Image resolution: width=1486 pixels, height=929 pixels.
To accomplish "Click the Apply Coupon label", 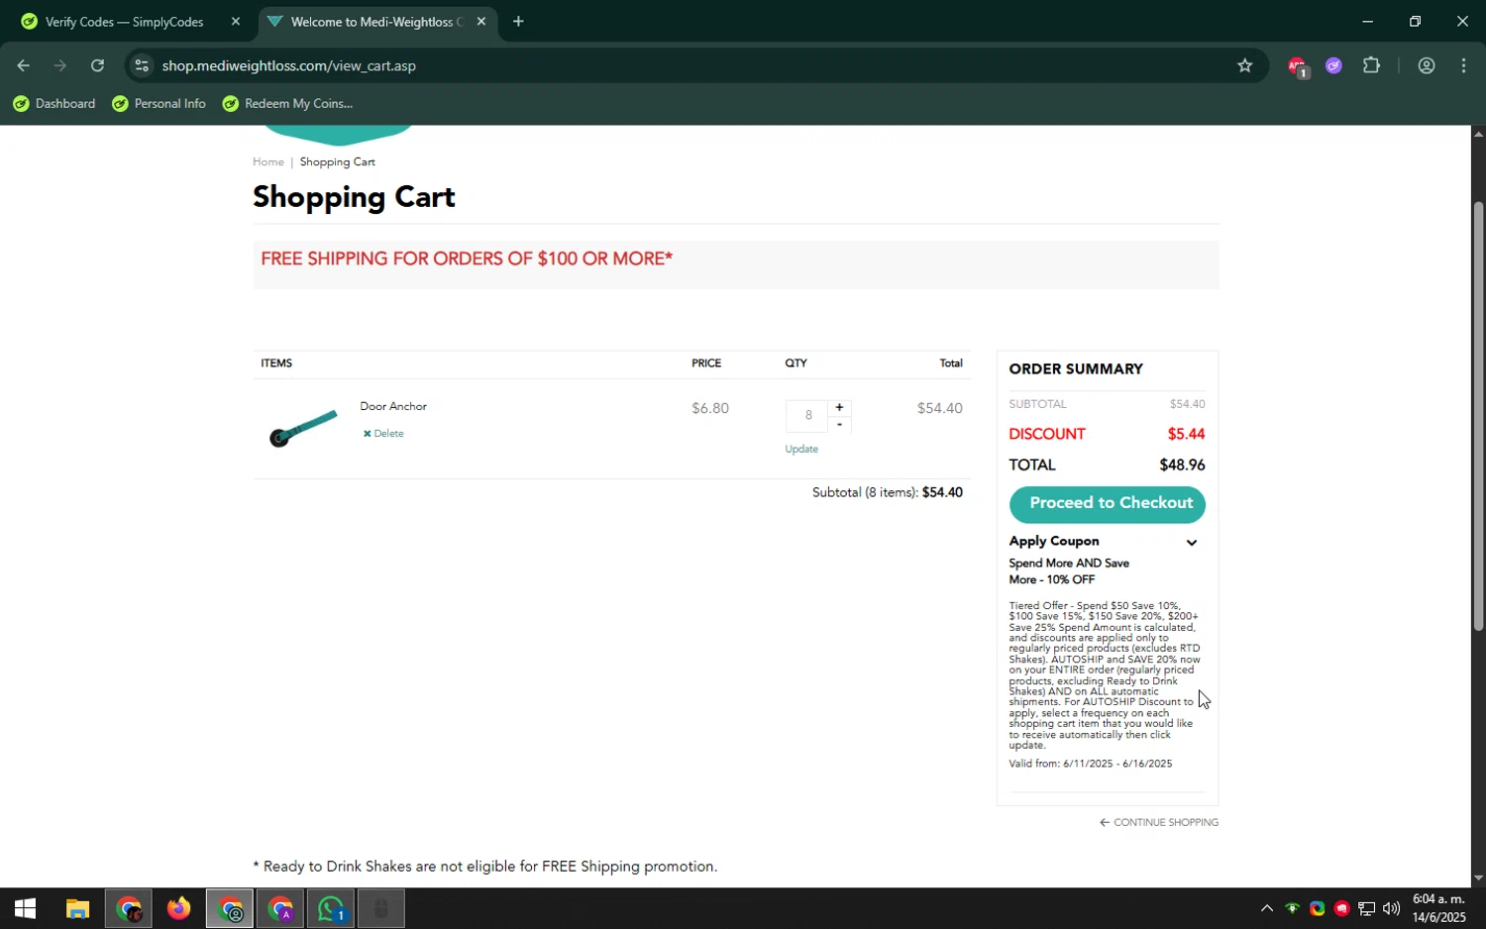I will click(x=1054, y=541).
